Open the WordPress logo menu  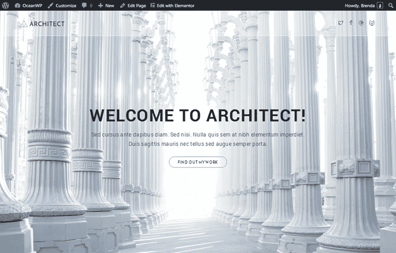(5, 5)
